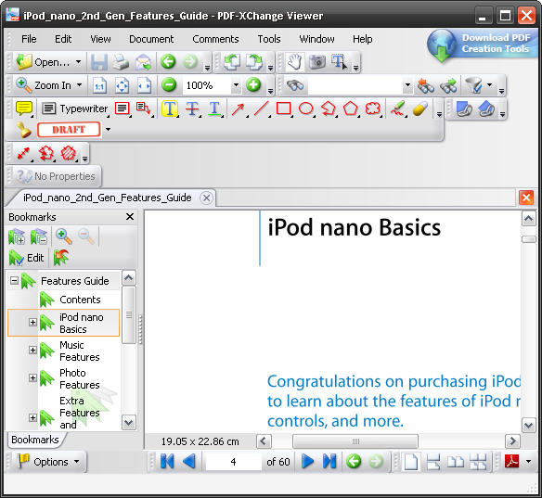Viewport: 542px width, 498px height.
Task: Expand the Photo Features bookmark
Action: [32, 377]
